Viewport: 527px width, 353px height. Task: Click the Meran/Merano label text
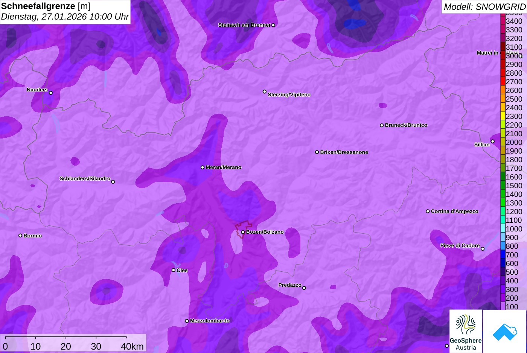click(x=224, y=167)
